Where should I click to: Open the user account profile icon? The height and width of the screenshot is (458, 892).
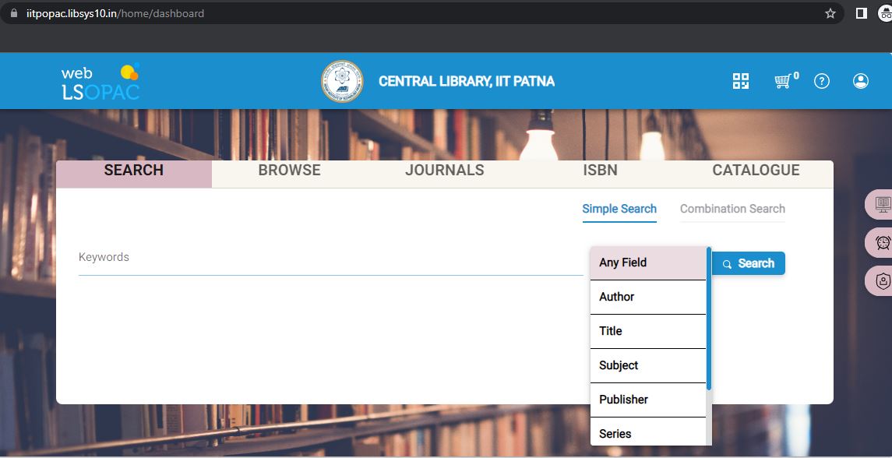click(x=861, y=81)
